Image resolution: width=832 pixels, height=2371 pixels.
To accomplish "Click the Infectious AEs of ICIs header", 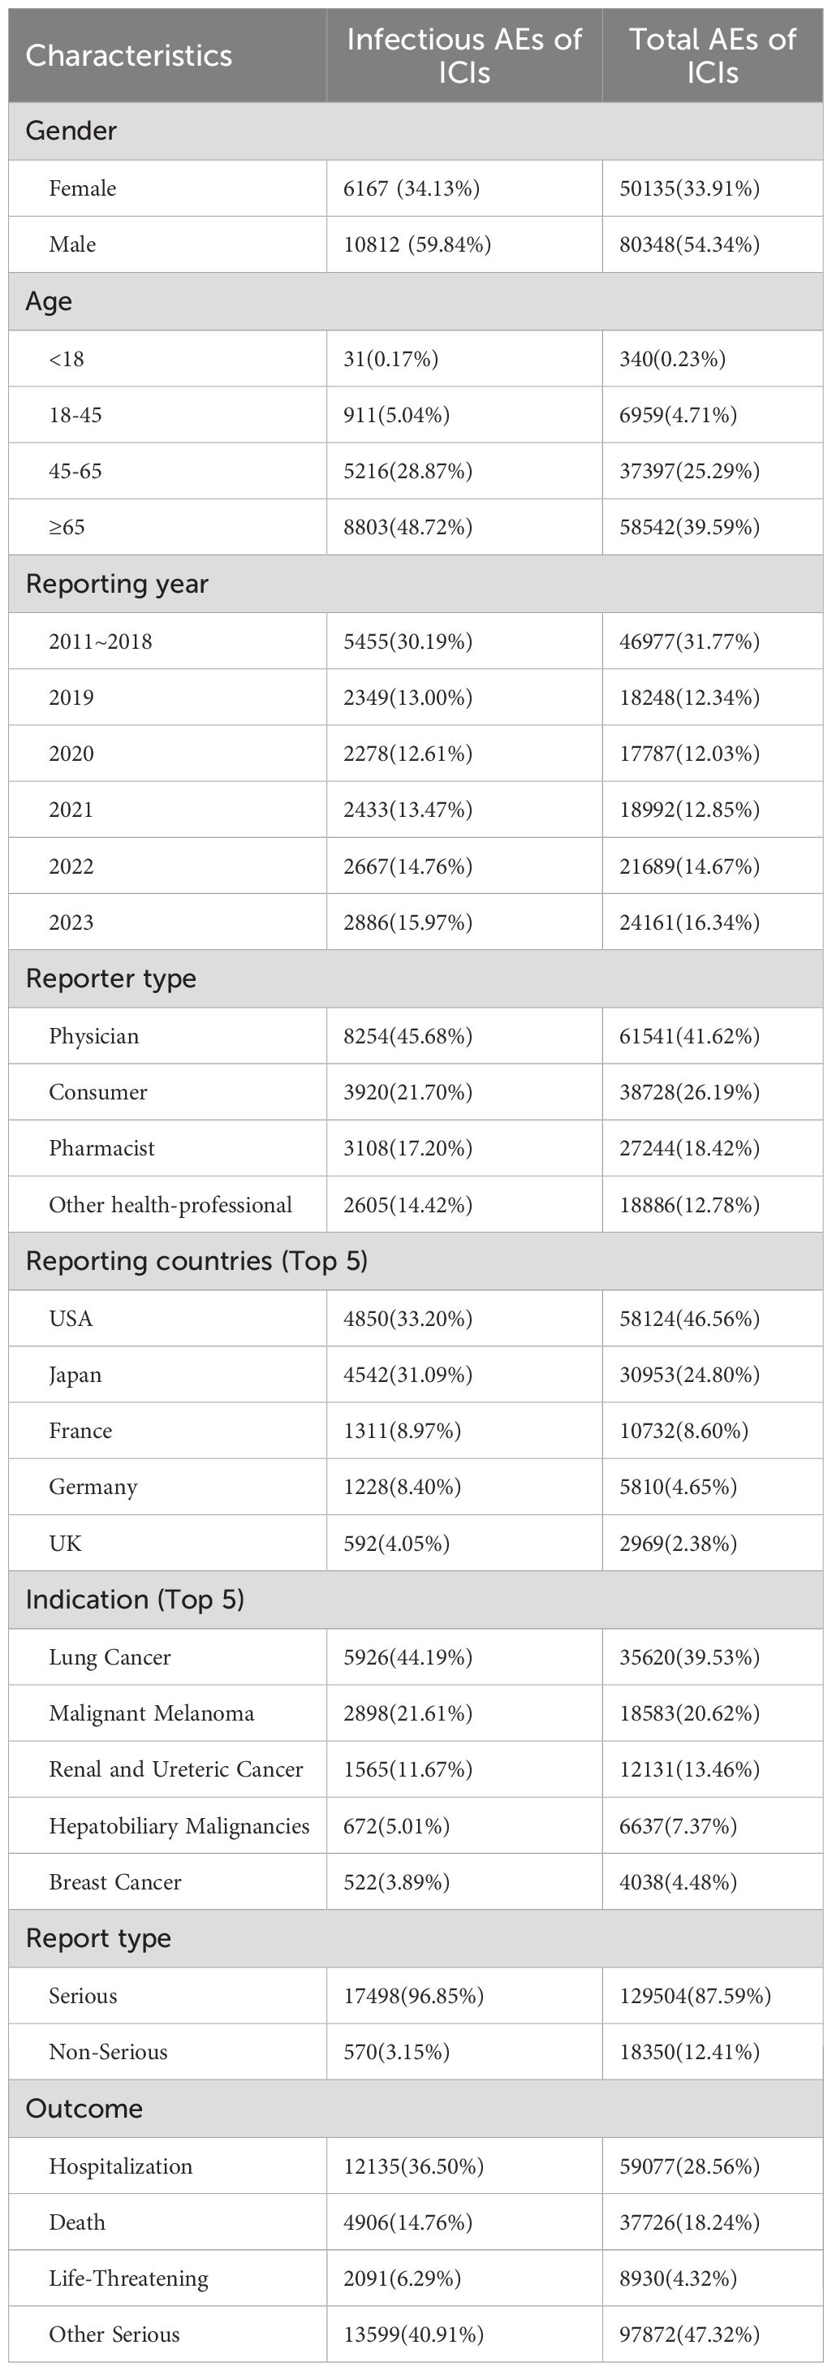I will [463, 55].
